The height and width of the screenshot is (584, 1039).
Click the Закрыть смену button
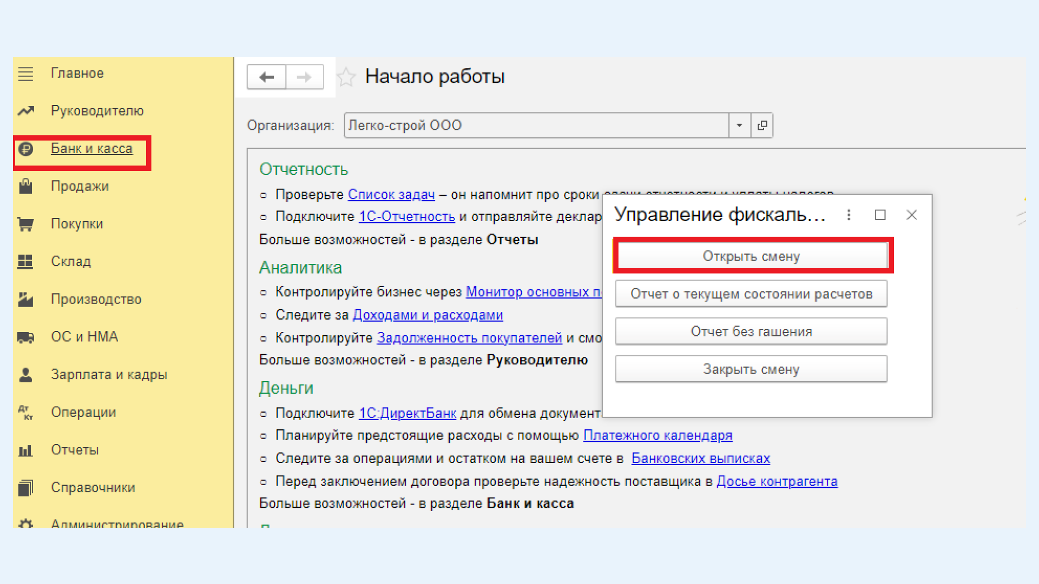pyautogui.click(x=751, y=369)
